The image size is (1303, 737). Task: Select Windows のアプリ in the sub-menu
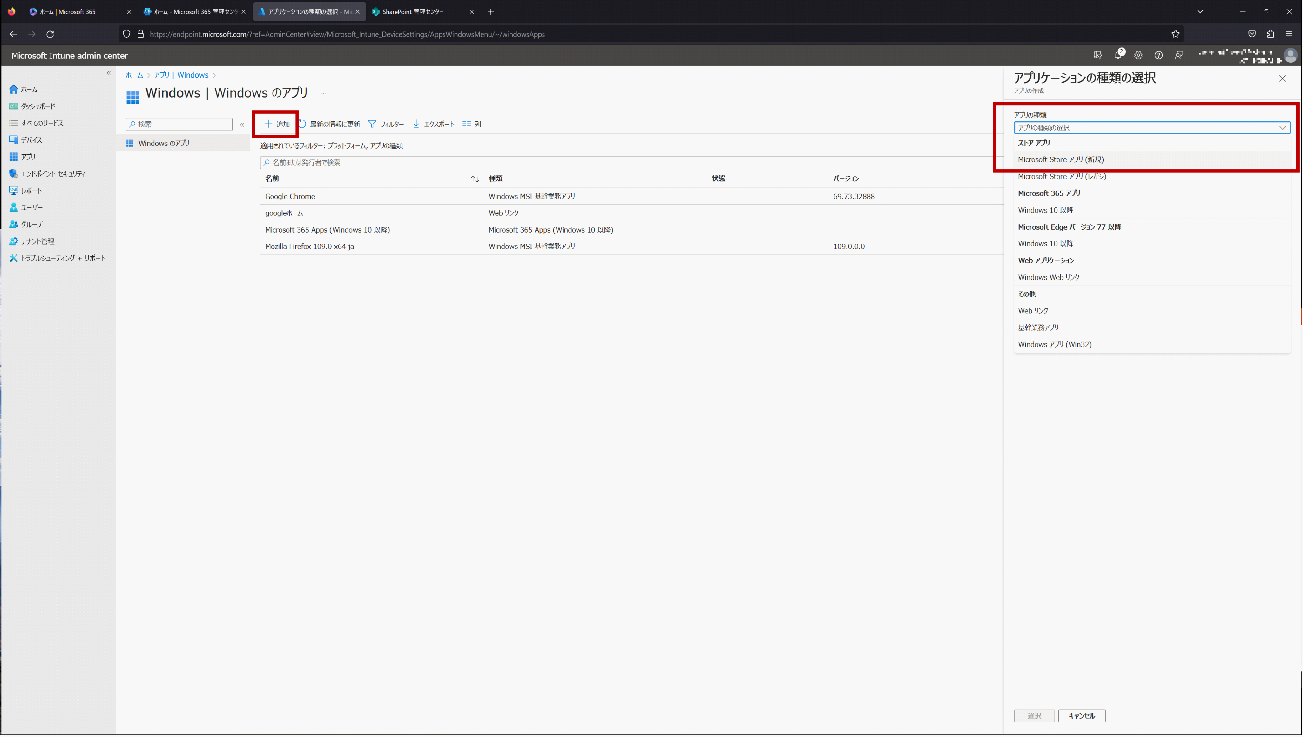click(183, 143)
